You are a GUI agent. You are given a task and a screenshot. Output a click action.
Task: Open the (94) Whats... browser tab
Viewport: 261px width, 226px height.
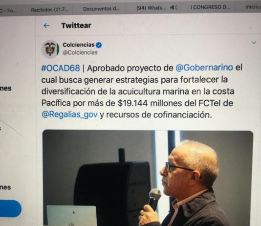151,8
